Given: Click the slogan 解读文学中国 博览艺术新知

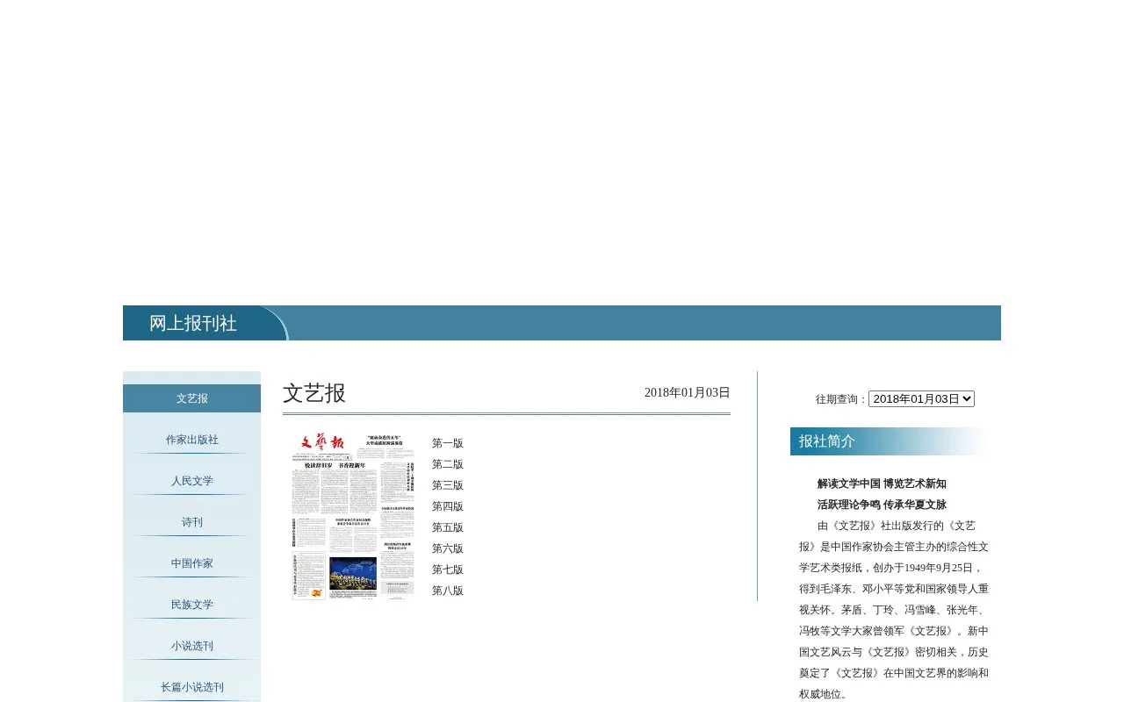Looking at the screenshot, I should tap(882, 484).
